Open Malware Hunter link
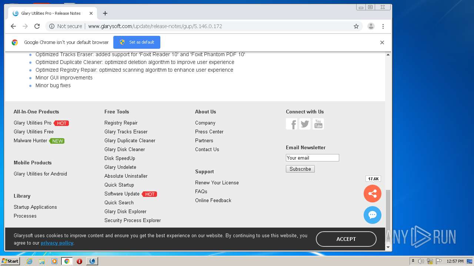The image size is (474, 266). 30,140
